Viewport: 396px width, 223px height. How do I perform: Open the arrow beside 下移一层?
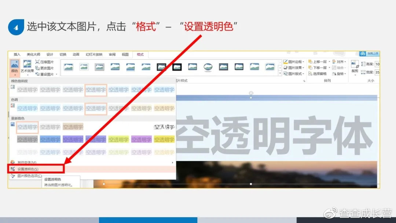[x=329, y=68]
